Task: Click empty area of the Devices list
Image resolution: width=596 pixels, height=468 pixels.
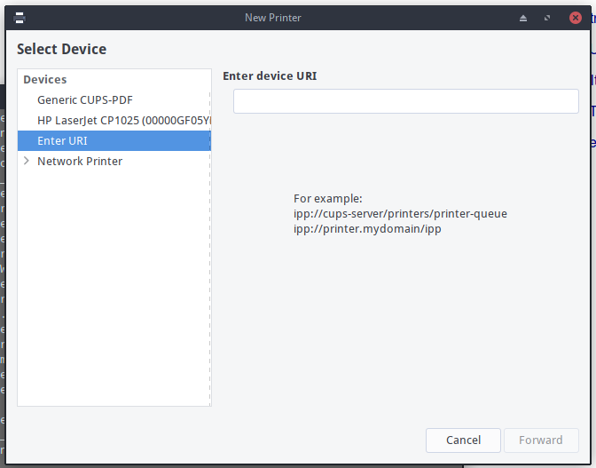Action: click(114, 285)
